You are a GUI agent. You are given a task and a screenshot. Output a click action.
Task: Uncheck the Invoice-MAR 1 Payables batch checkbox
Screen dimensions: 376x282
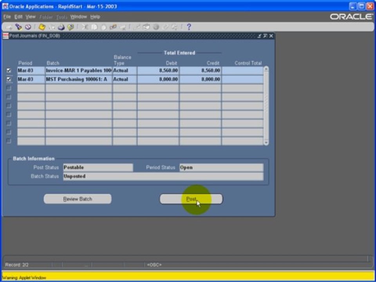9,70
